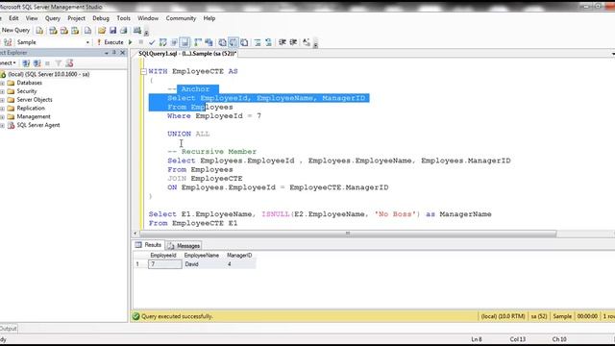The image size is (615, 346).
Task: Open the Output tab
Action: [x=9, y=329]
